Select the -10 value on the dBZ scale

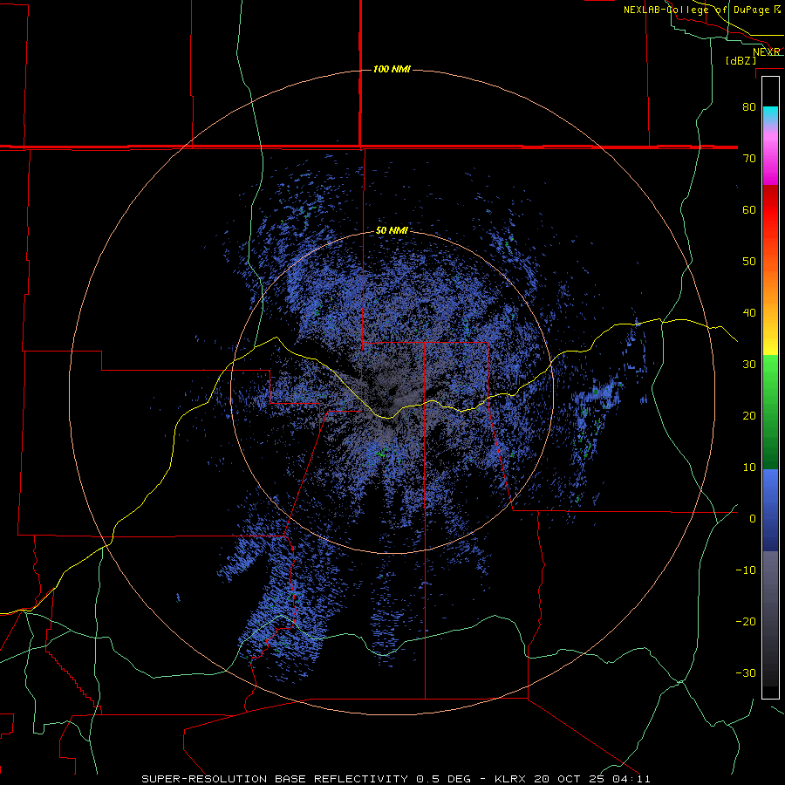(x=746, y=570)
